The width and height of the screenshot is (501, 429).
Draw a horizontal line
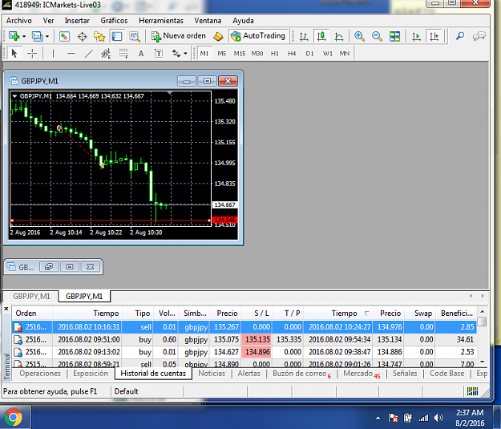[x=71, y=54]
